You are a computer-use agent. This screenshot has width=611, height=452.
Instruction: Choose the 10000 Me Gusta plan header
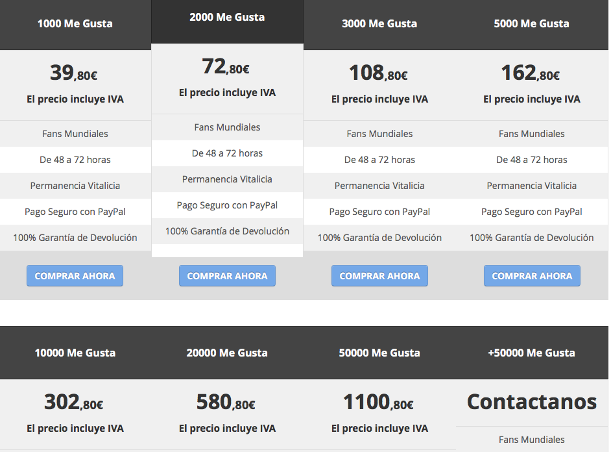[x=75, y=353]
